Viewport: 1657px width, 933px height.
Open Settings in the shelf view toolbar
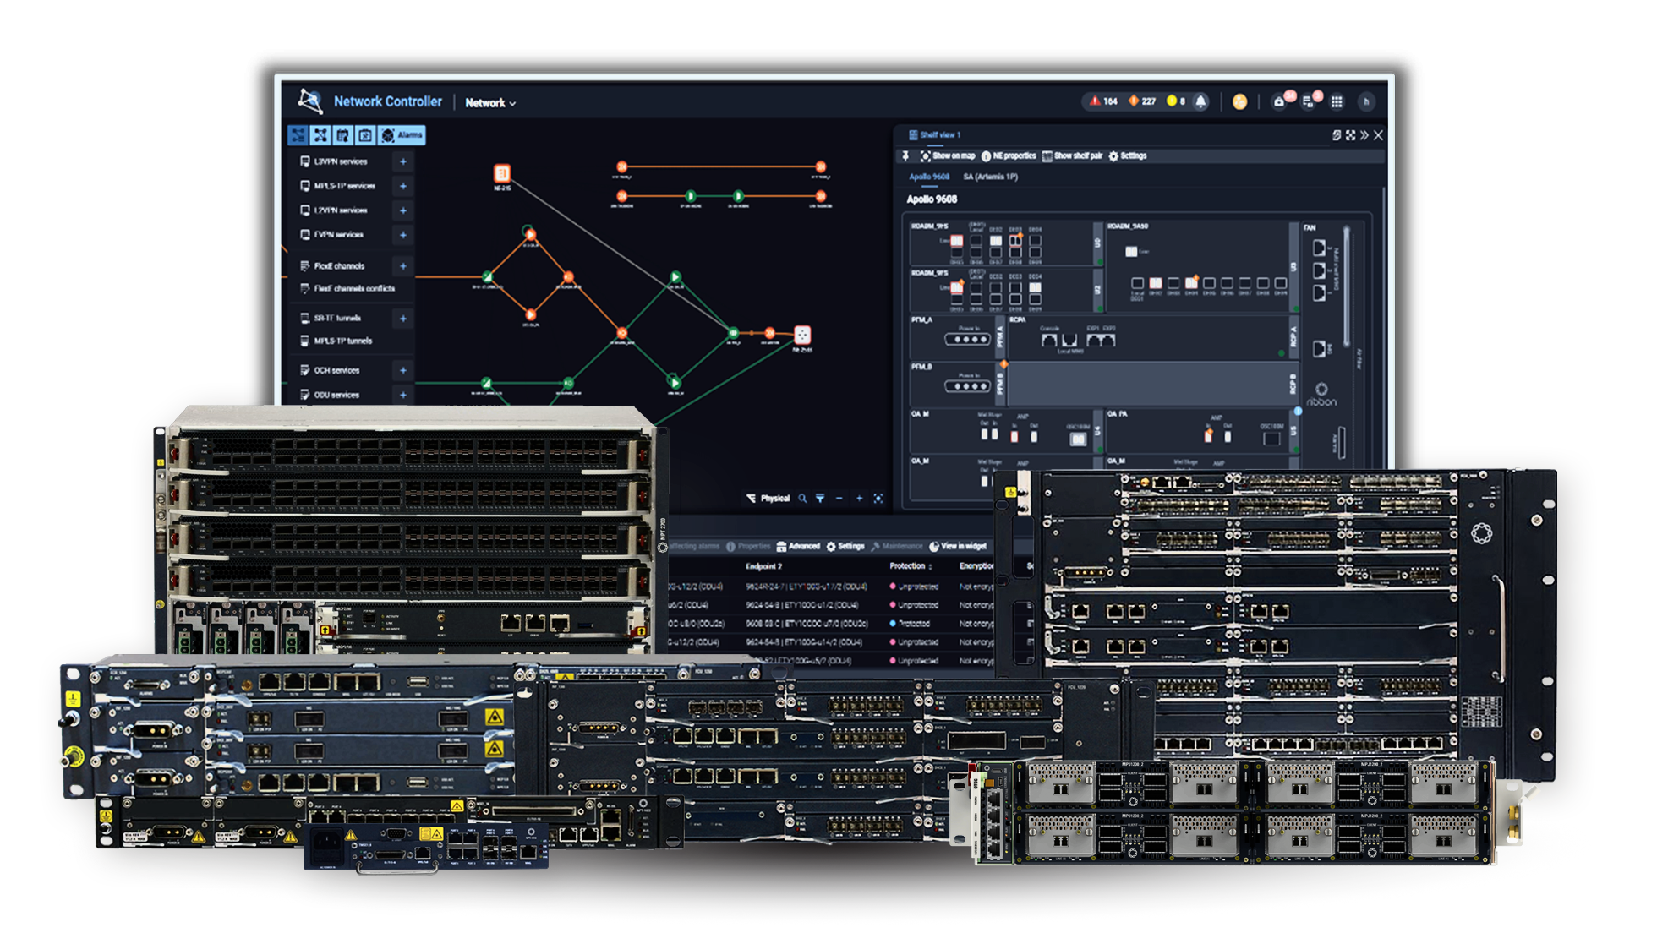(1128, 156)
